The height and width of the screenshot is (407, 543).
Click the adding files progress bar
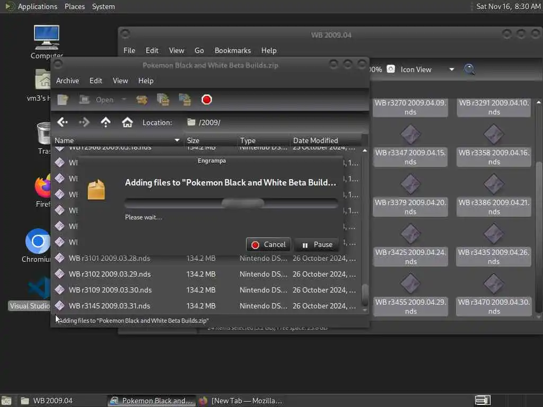point(231,203)
